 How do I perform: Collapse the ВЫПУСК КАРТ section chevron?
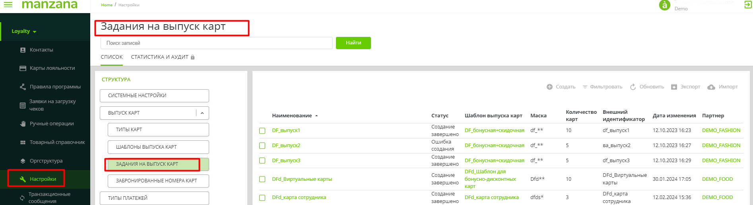point(202,113)
